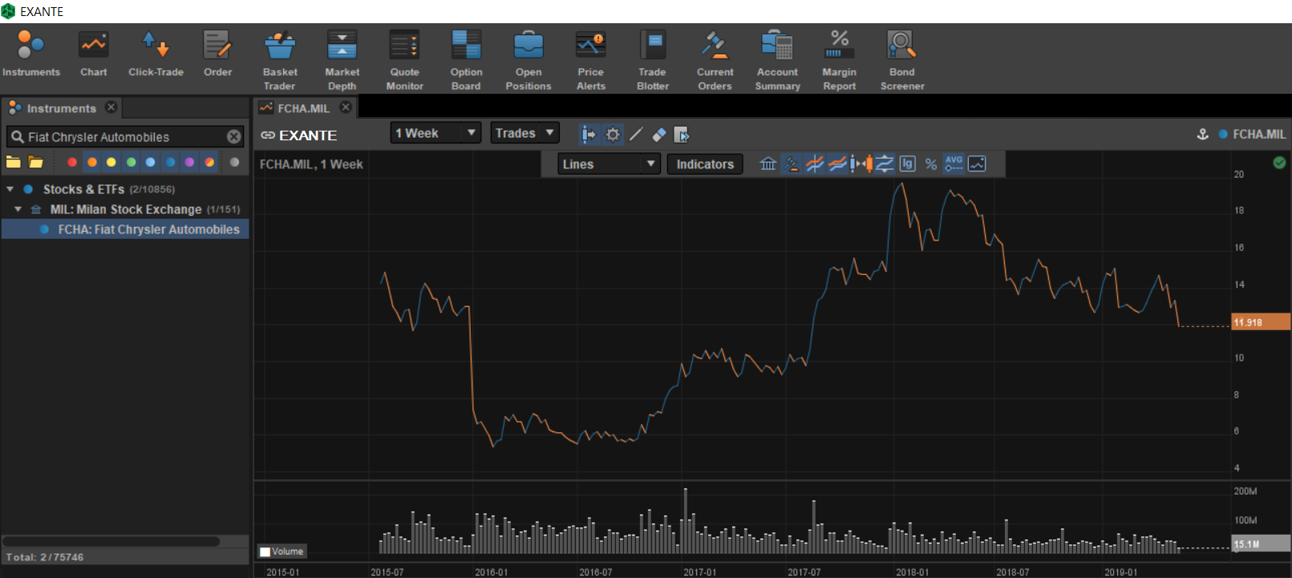
Task: Toggle the Volume checkbox
Action: 265,552
